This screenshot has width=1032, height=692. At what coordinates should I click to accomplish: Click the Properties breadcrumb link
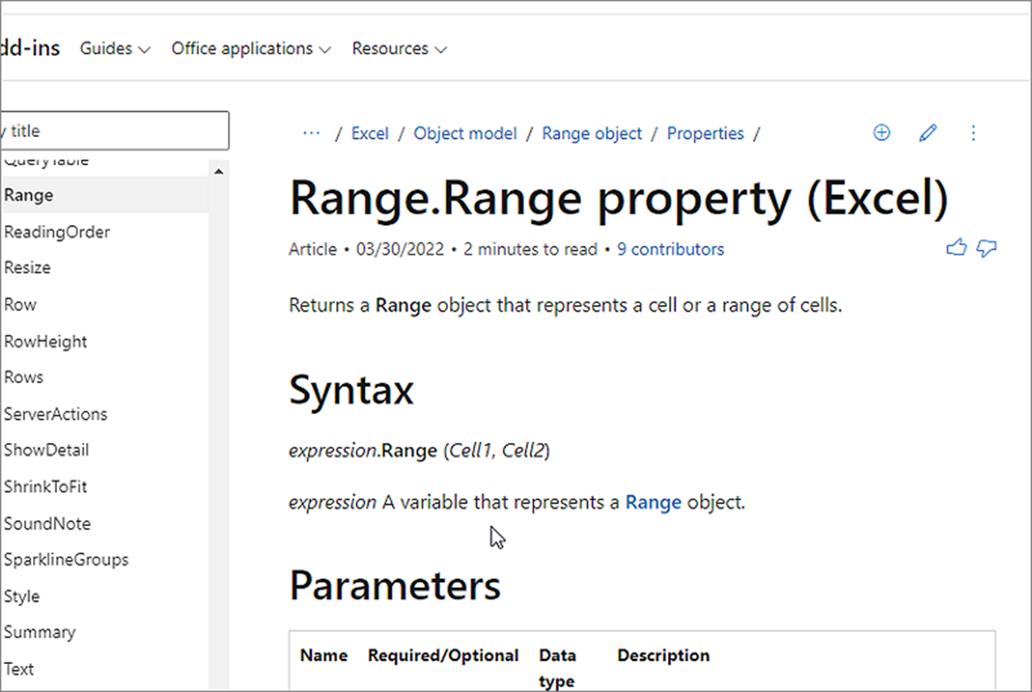705,134
